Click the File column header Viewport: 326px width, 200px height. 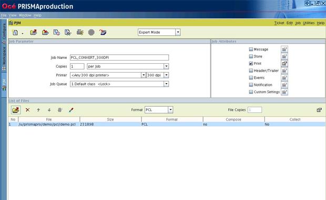coord(49,119)
